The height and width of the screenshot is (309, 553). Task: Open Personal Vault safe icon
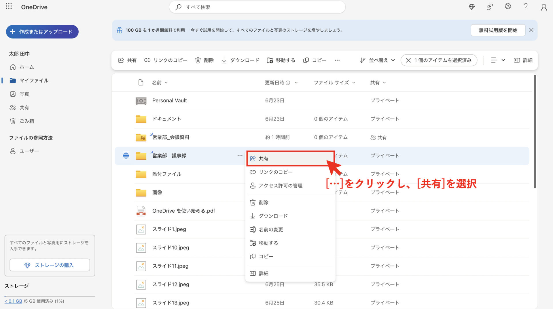[141, 101]
